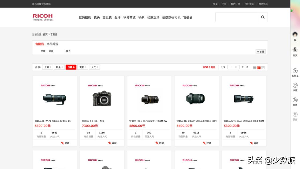Filter brand by 宾得
The height and width of the screenshot is (169, 300).
tap(51, 51)
